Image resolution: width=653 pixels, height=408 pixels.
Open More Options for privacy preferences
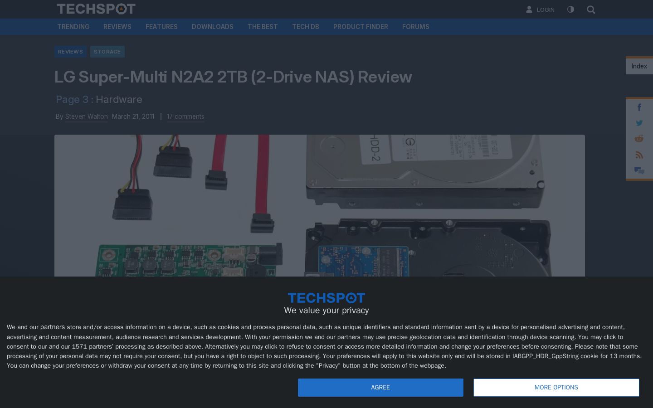pyautogui.click(x=556, y=388)
